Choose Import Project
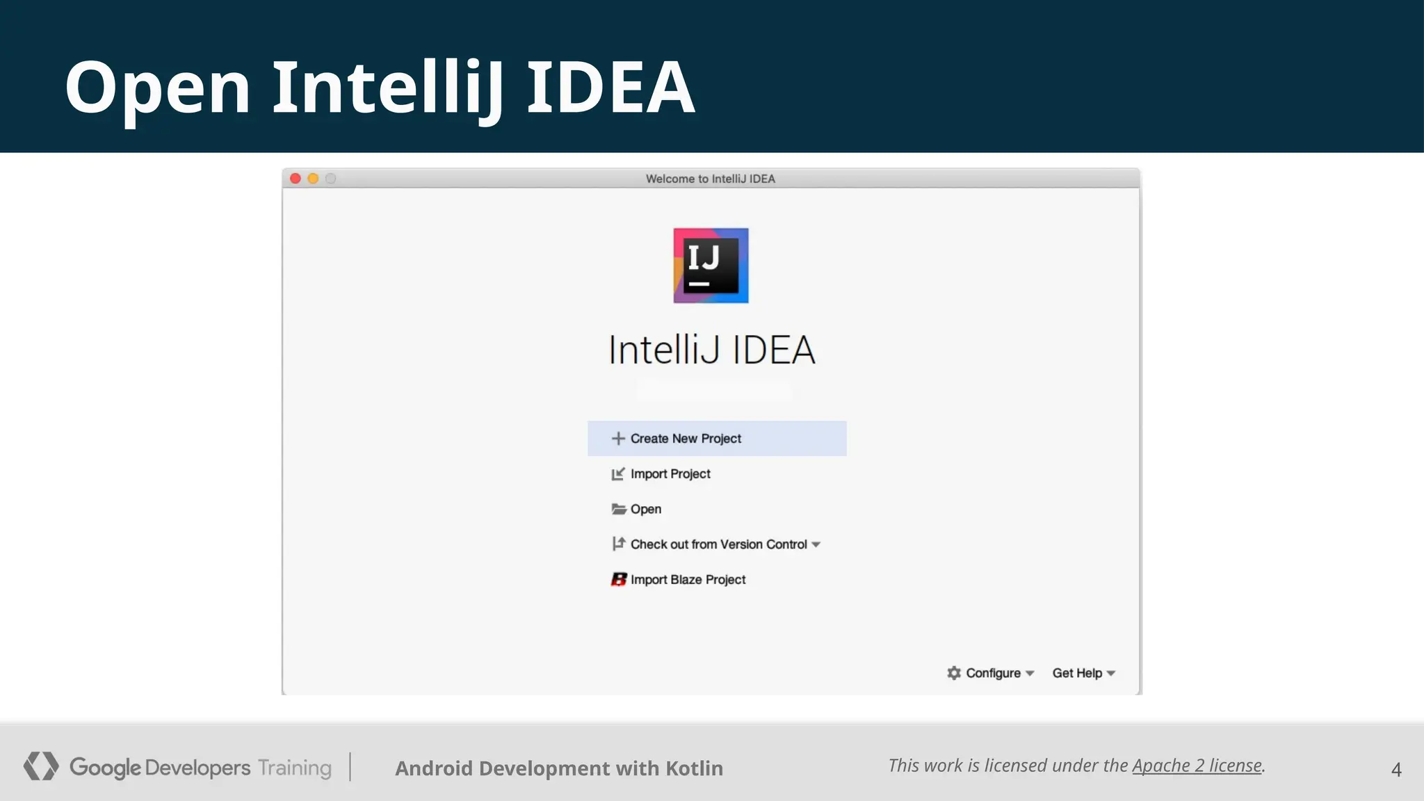This screenshot has width=1424, height=801. 670,474
